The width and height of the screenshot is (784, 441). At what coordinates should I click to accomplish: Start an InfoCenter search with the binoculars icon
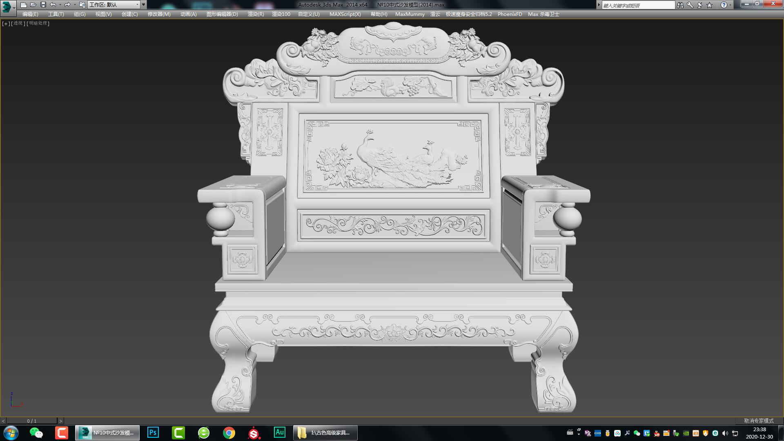(680, 5)
